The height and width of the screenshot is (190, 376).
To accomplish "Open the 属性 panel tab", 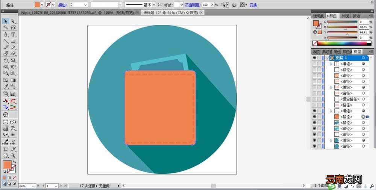I will point(337,52).
